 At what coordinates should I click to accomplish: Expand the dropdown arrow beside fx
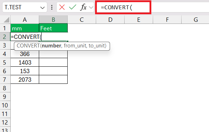point(91,7)
